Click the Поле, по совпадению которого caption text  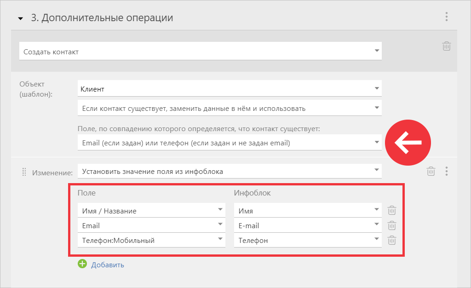tap(199, 129)
